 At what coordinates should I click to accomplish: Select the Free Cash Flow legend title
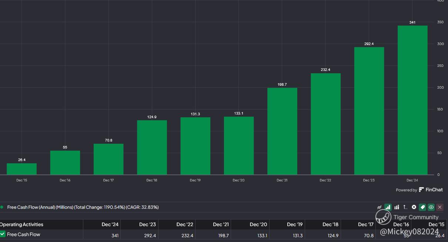click(83, 207)
